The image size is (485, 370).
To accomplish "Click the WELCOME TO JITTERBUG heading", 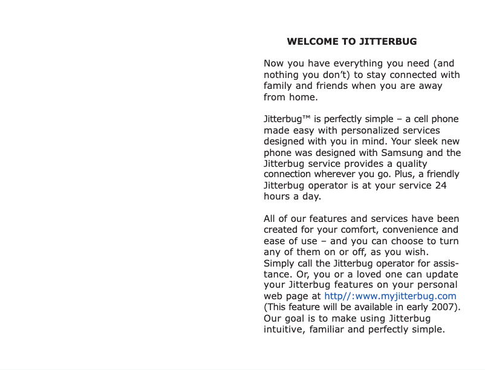I will pyautogui.click(x=352, y=42).
